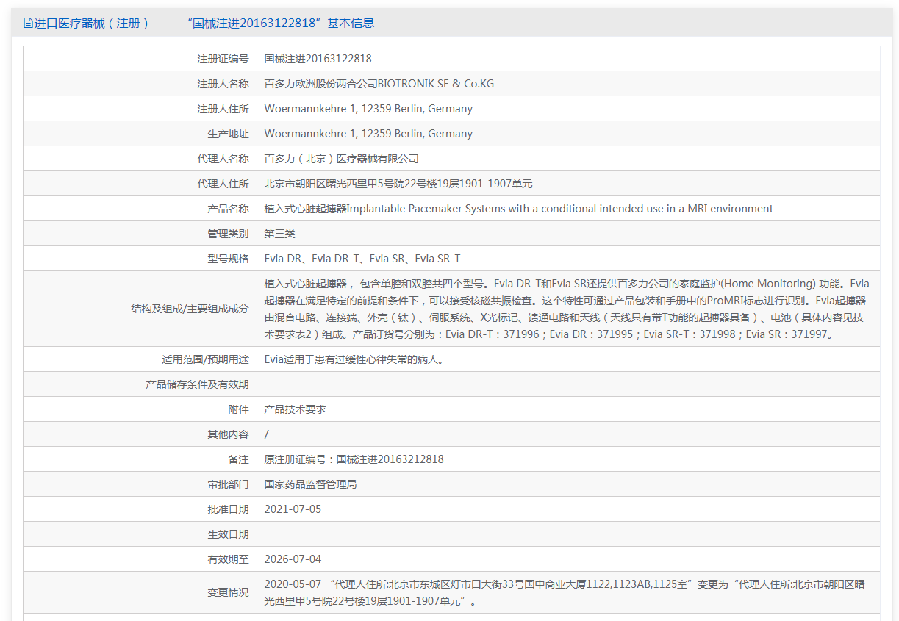Click the 注册人名称 row label
Screen dimensions: 899x621
[x=223, y=84]
